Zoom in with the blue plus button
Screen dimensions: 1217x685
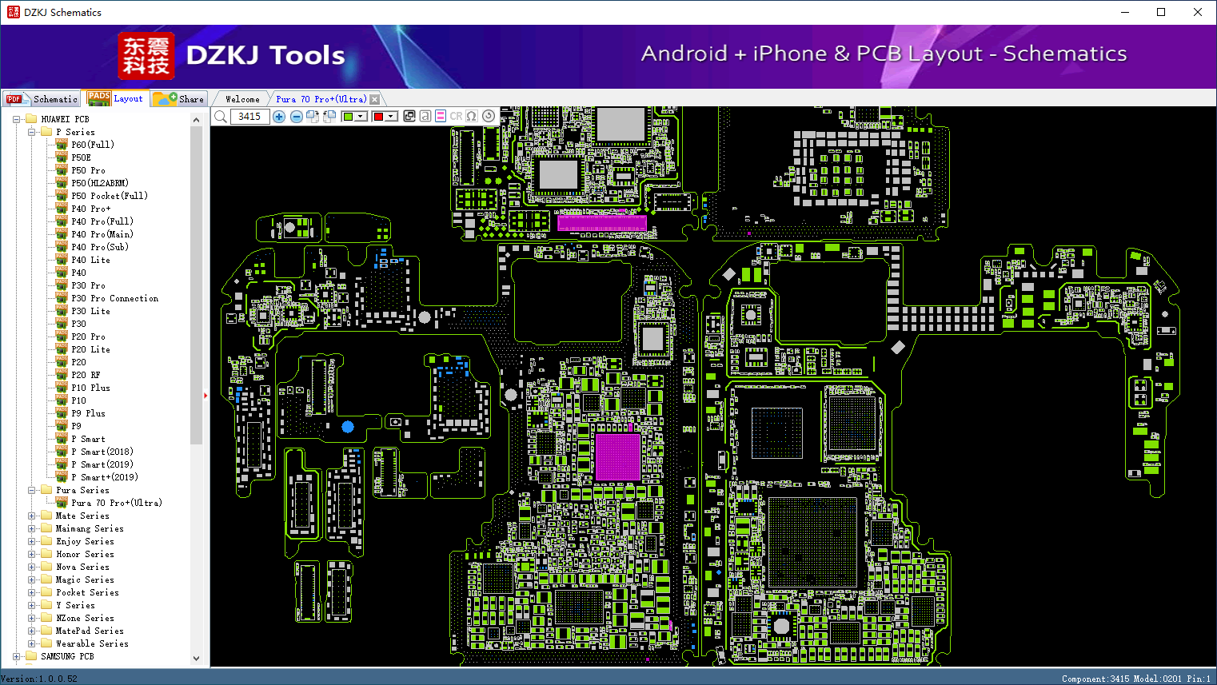pyautogui.click(x=279, y=117)
